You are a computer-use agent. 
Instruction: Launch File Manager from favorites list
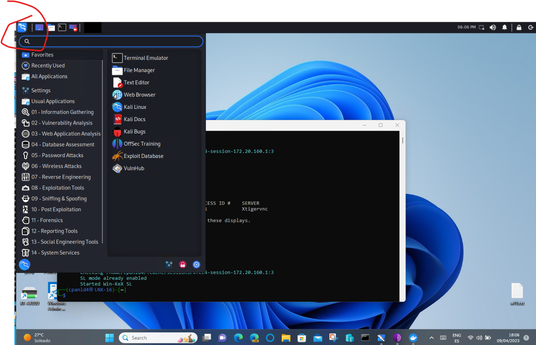pyautogui.click(x=154, y=70)
